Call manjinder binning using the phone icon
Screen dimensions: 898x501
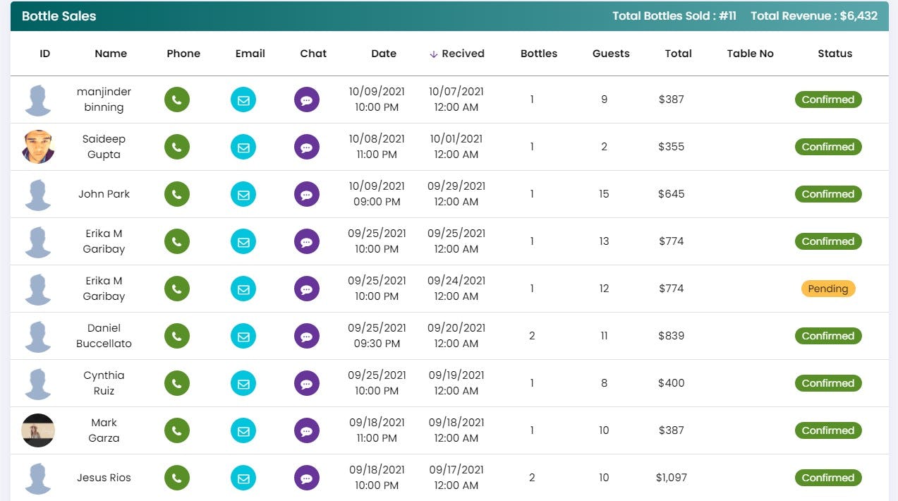(x=176, y=99)
